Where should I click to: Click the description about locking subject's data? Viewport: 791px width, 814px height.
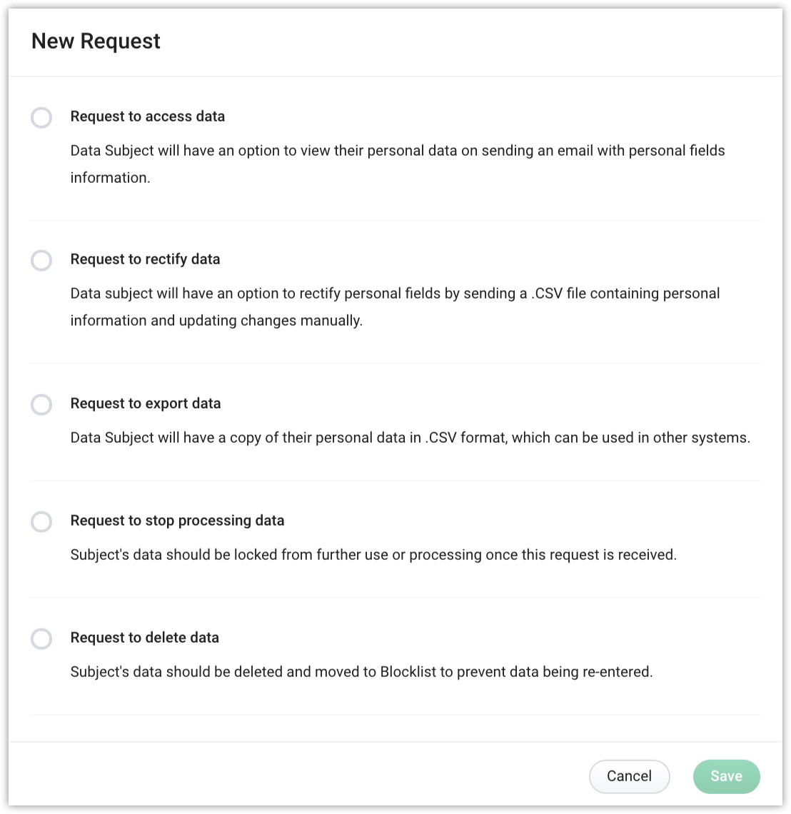[373, 555]
